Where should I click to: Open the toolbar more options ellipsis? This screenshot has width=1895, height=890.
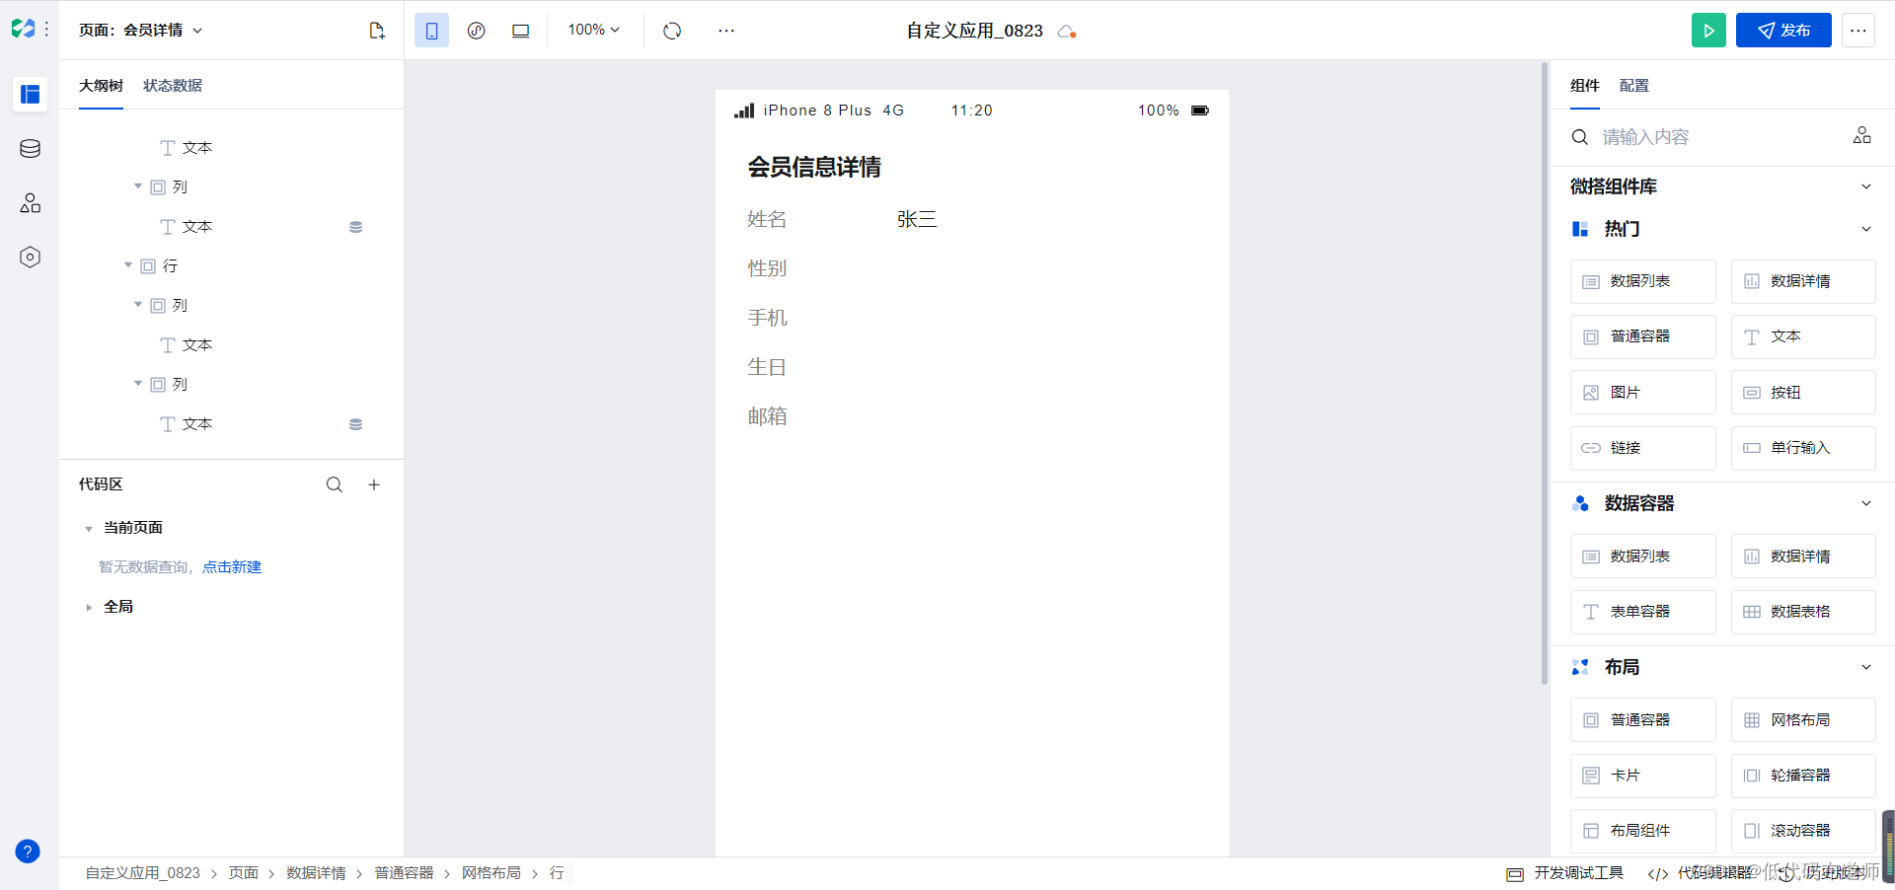726,31
